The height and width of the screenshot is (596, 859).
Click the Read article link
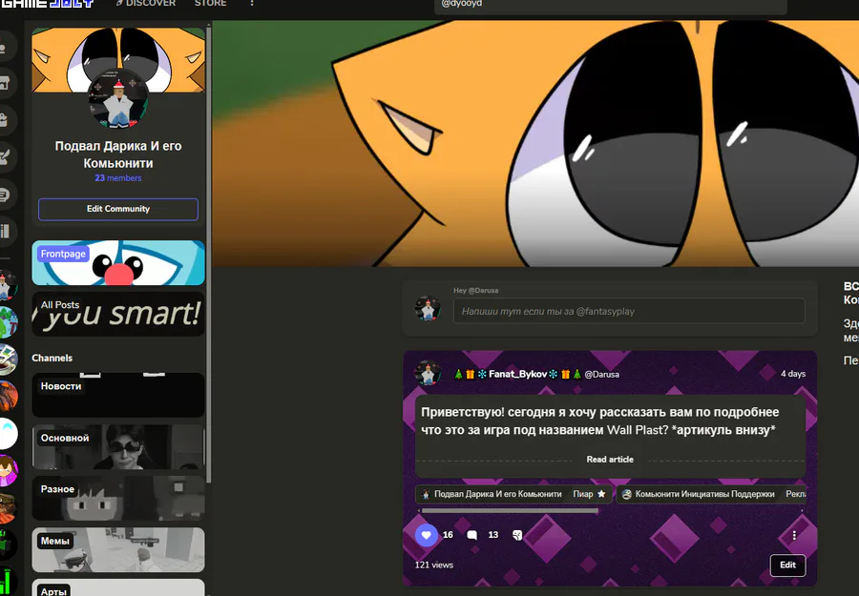point(610,460)
